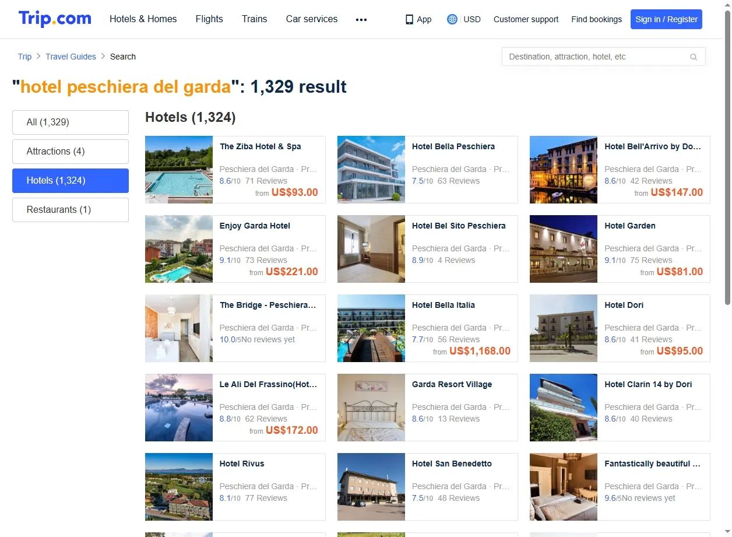The width and height of the screenshot is (732, 537).
Task: Open Hotel Dori photo
Action: pyautogui.click(x=564, y=328)
